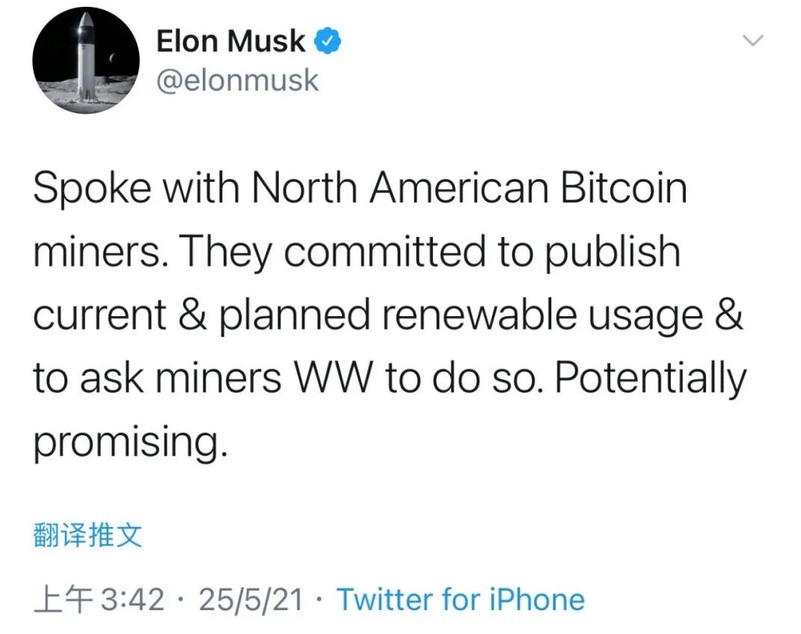Open the Twitter for iPhone source link
Image resolution: width=801 pixels, height=634 pixels.
click(460, 600)
